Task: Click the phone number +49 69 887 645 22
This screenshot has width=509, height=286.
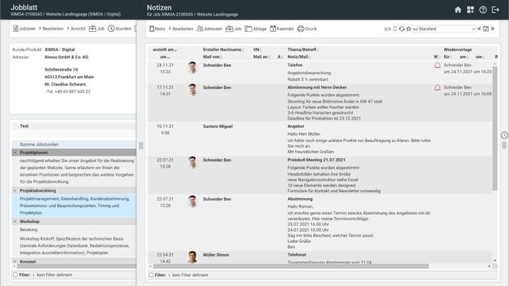Action: 73,92
